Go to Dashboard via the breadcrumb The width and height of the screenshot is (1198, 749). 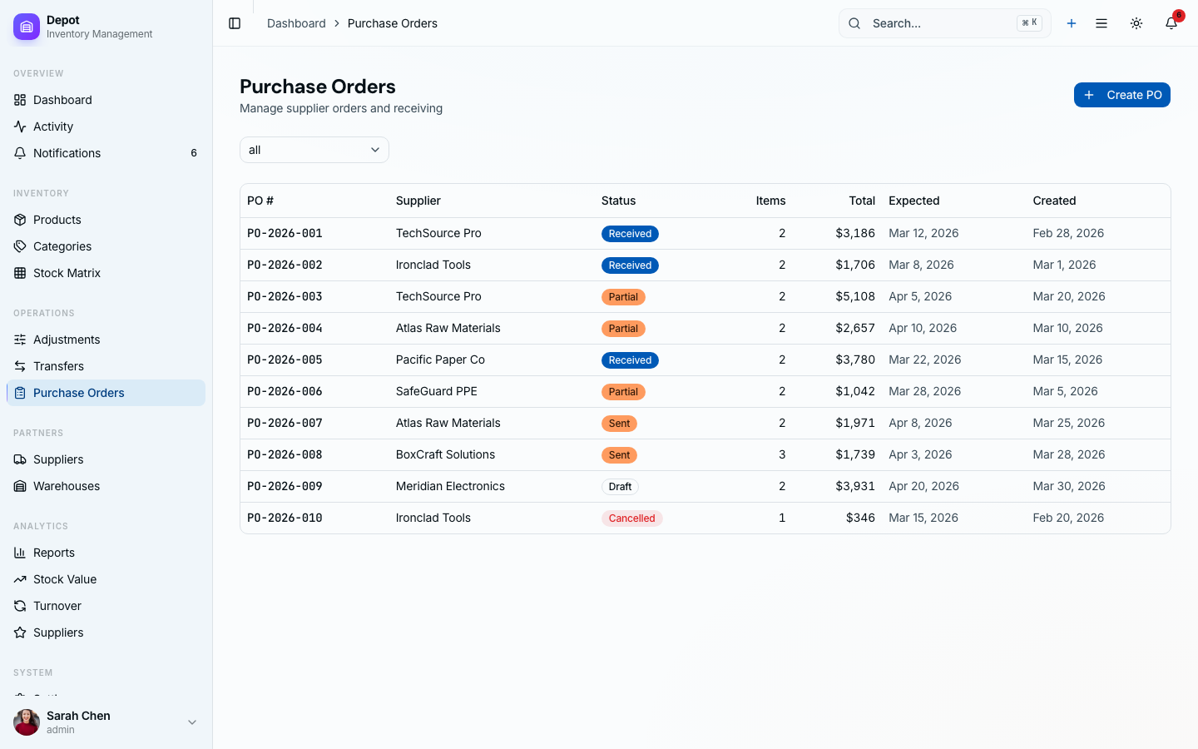(296, 23)
